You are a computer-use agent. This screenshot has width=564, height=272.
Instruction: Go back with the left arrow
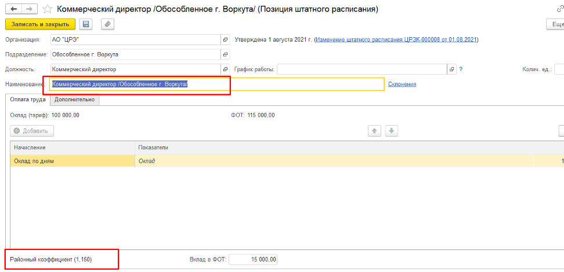(x=14, y=9)
